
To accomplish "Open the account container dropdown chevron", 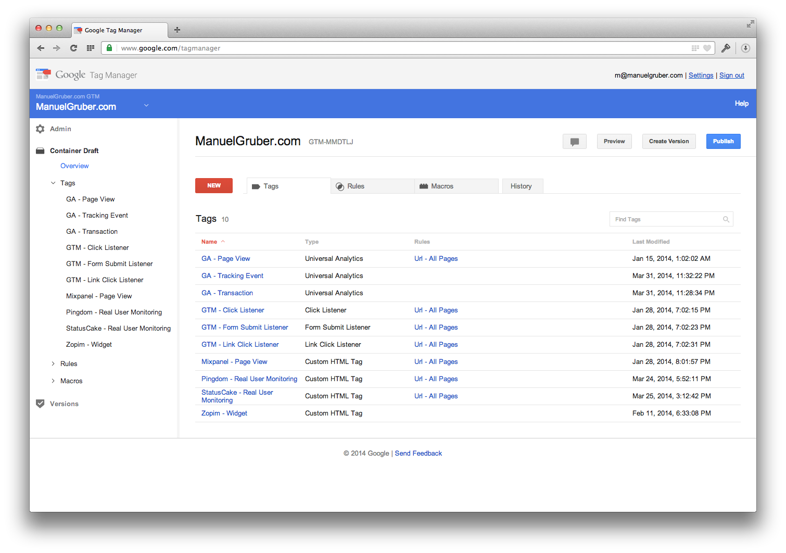I will 146,106.
